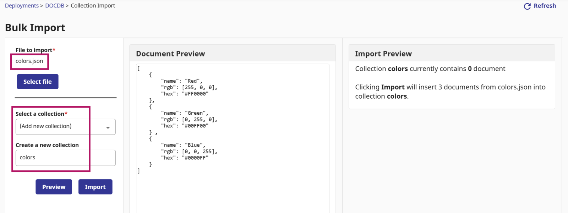Click the Refresh text label
This screenshot has height=213, width=568.
click(545, 6)
